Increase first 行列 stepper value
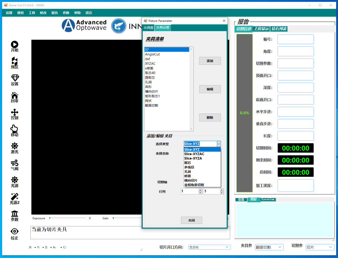 [x=201, y=190]
